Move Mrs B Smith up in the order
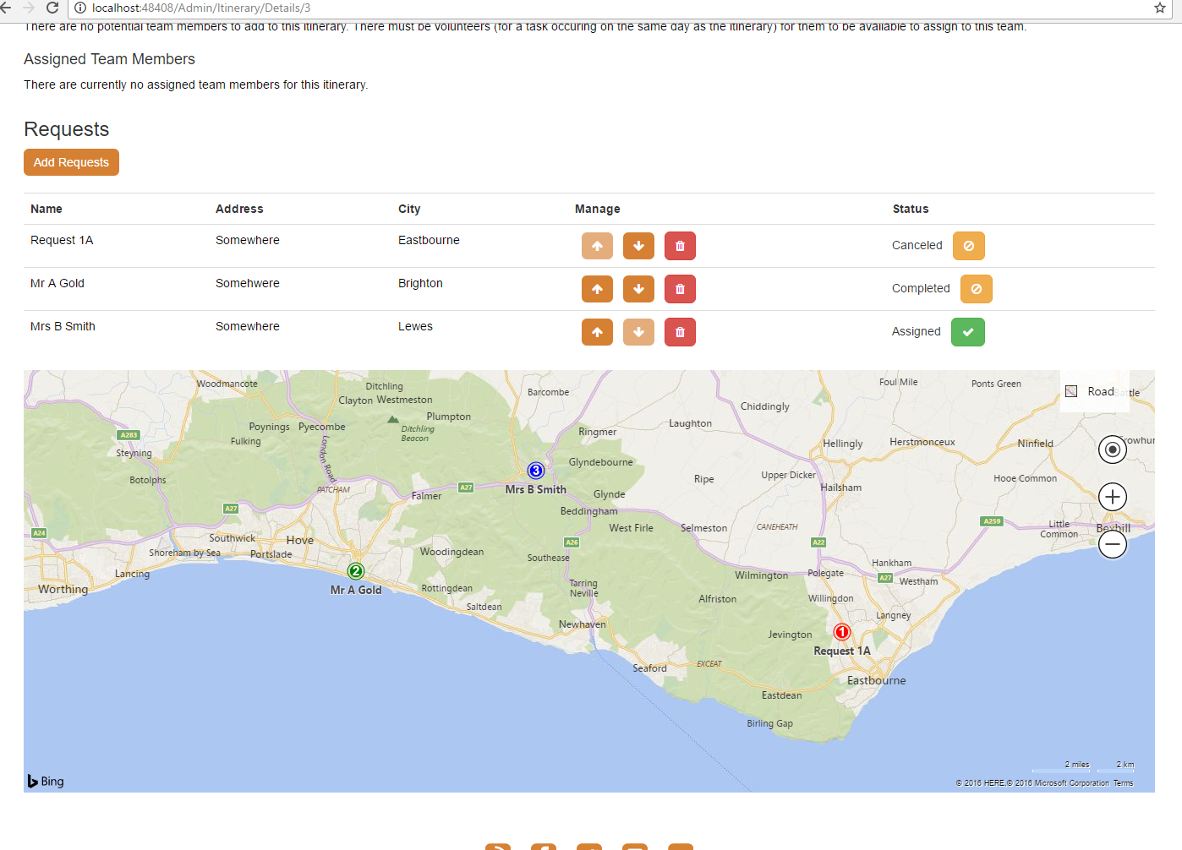The image size is (1182, 850). click(x=597, y=331)
